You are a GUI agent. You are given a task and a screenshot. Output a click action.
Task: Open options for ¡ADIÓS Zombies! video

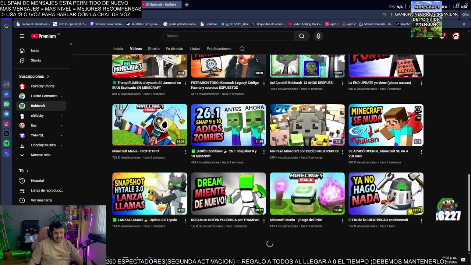click(x=264, y=152)
